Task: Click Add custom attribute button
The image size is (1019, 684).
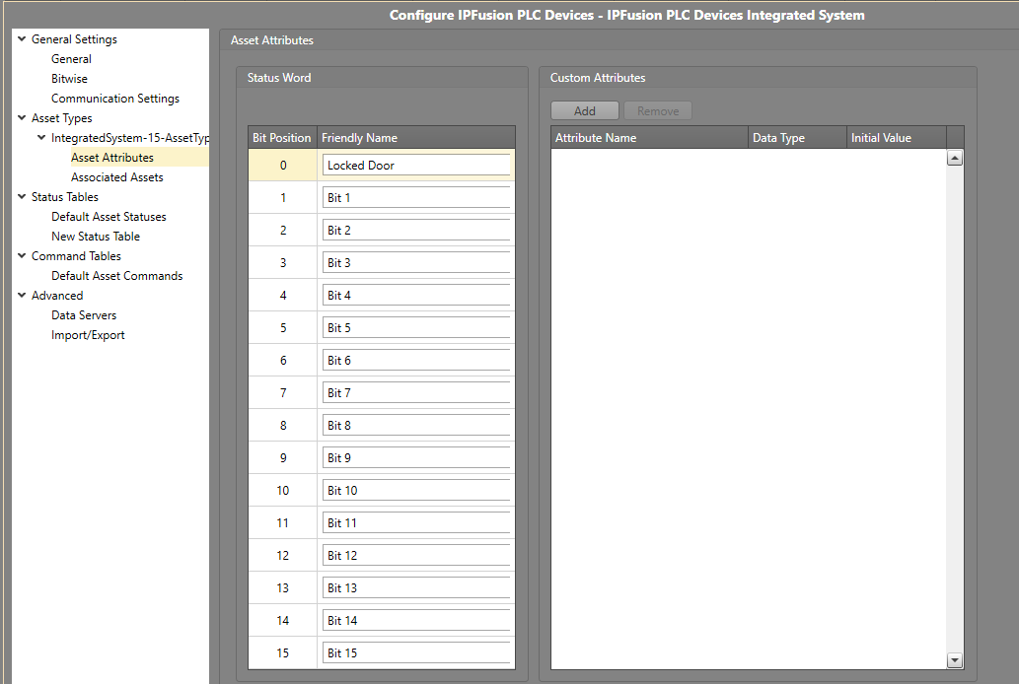Action: [584, 111]
